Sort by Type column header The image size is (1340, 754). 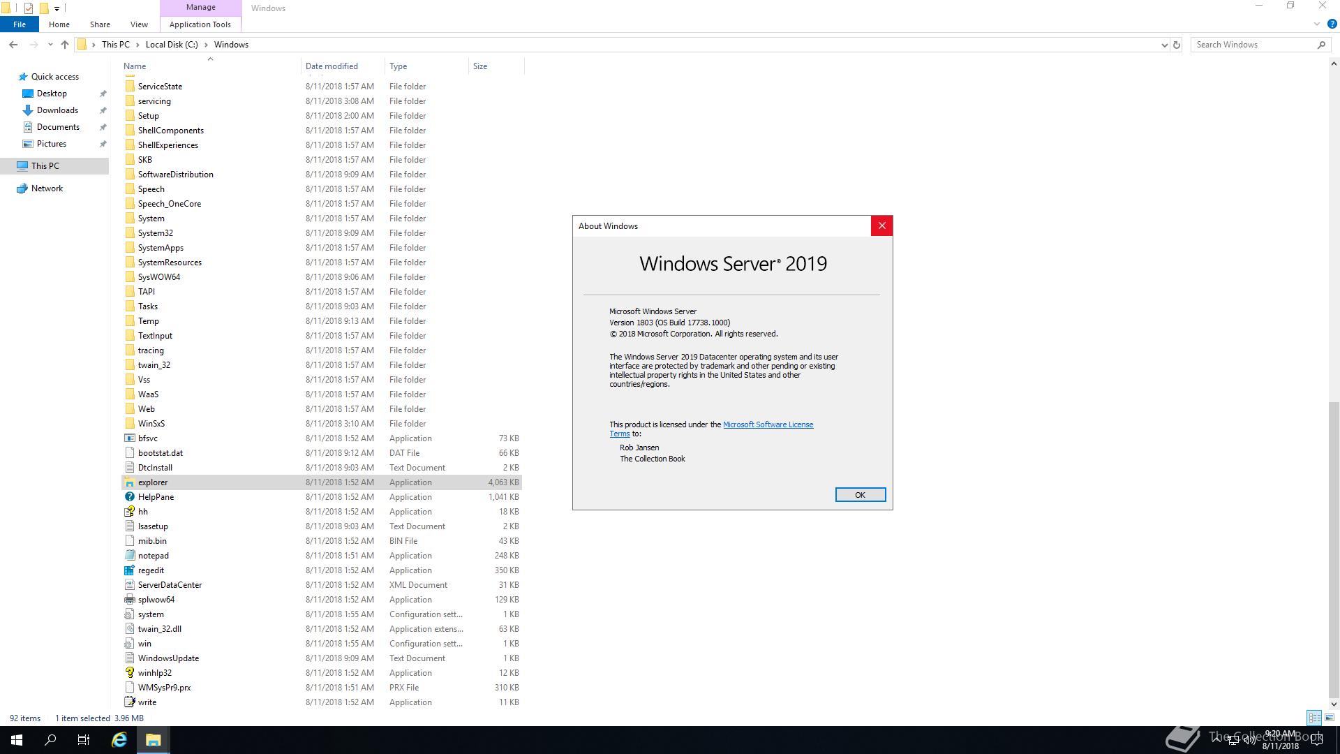coord(426,66)
